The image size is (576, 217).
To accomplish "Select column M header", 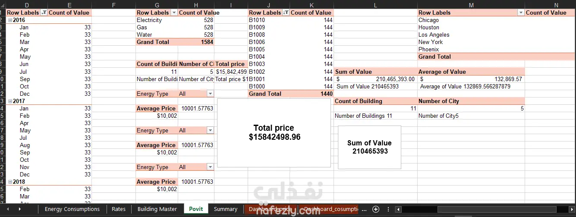I will (471, 5).
